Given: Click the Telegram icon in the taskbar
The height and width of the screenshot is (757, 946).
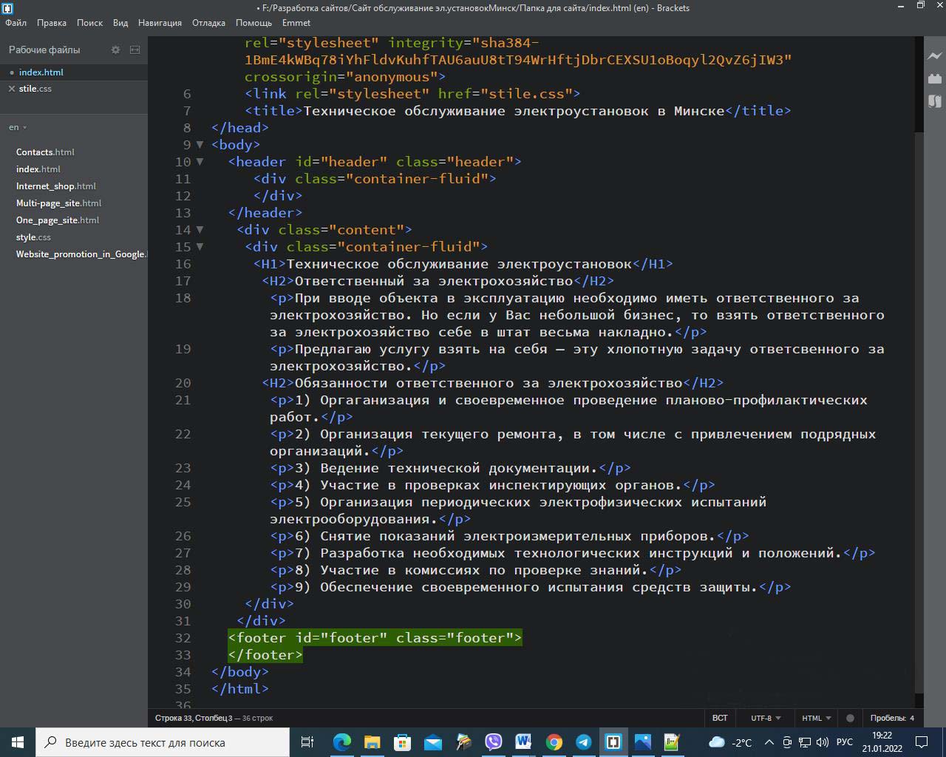Looking at the screenshot, I should click(x=583, y=742).
